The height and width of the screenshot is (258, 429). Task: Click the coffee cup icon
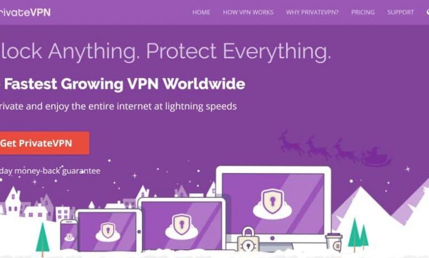[x=334, y=243]
